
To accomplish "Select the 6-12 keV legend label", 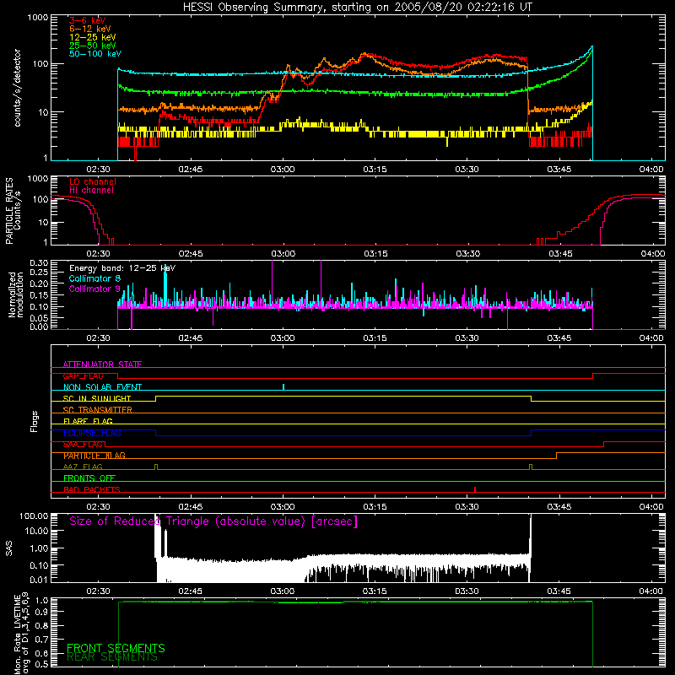I will pyautogui.click(x=90, y=29).
